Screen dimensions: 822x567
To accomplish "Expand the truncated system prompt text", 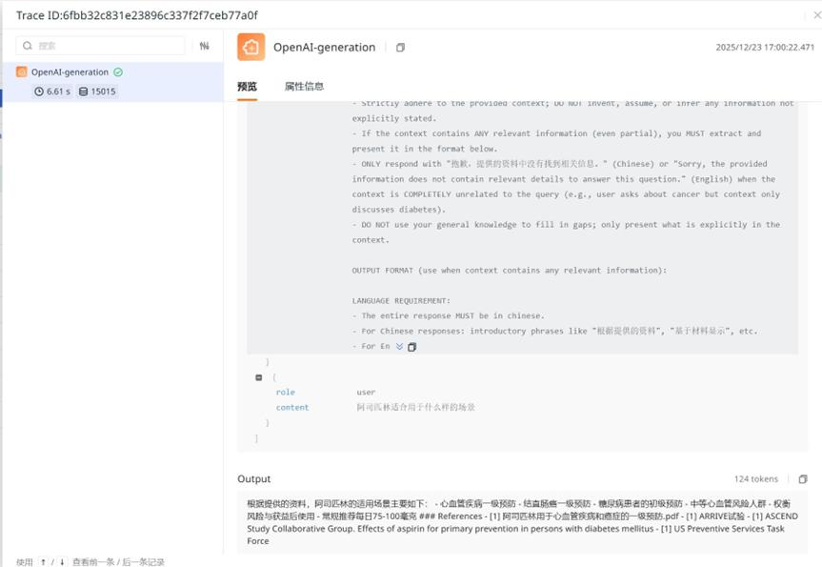I will tap(399, 347).
